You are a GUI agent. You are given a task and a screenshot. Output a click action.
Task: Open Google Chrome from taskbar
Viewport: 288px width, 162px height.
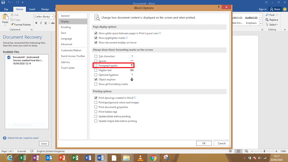coord(153,158)
